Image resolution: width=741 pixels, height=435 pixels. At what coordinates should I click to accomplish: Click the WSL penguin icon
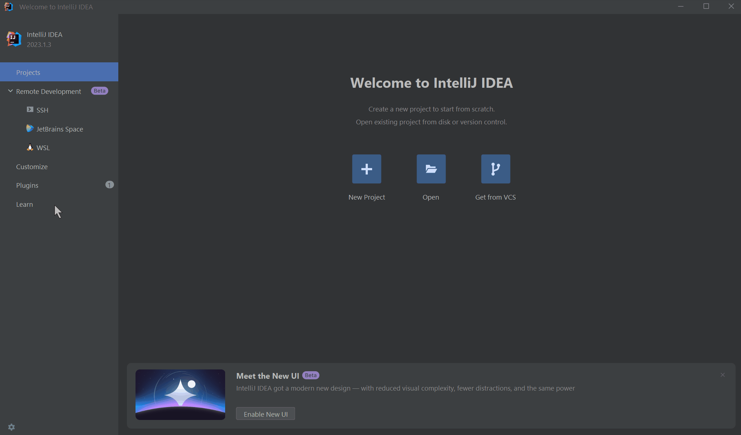click(x=30, y=147)
